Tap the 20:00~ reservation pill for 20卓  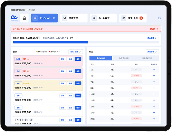point(136,119)
